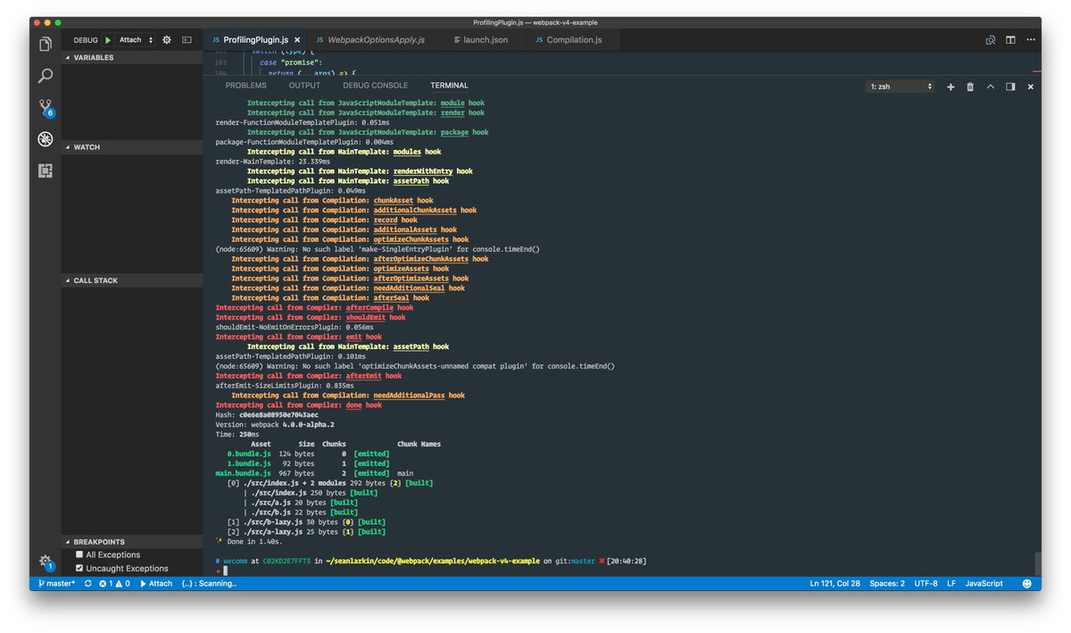The width and height of the screenshot is (1071, 633).
Task: Collapse the WATCH section
Action: (x=132, y=146)
